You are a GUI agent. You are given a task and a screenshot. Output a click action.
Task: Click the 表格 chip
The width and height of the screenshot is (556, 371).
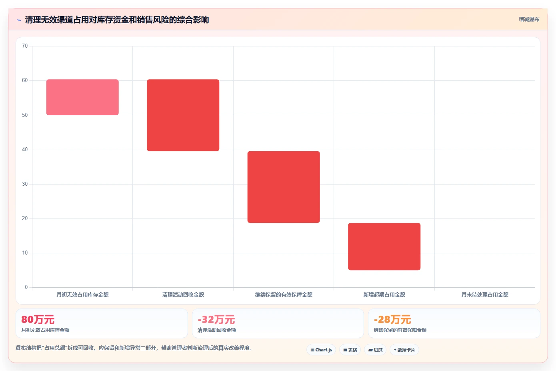(350, 350)
